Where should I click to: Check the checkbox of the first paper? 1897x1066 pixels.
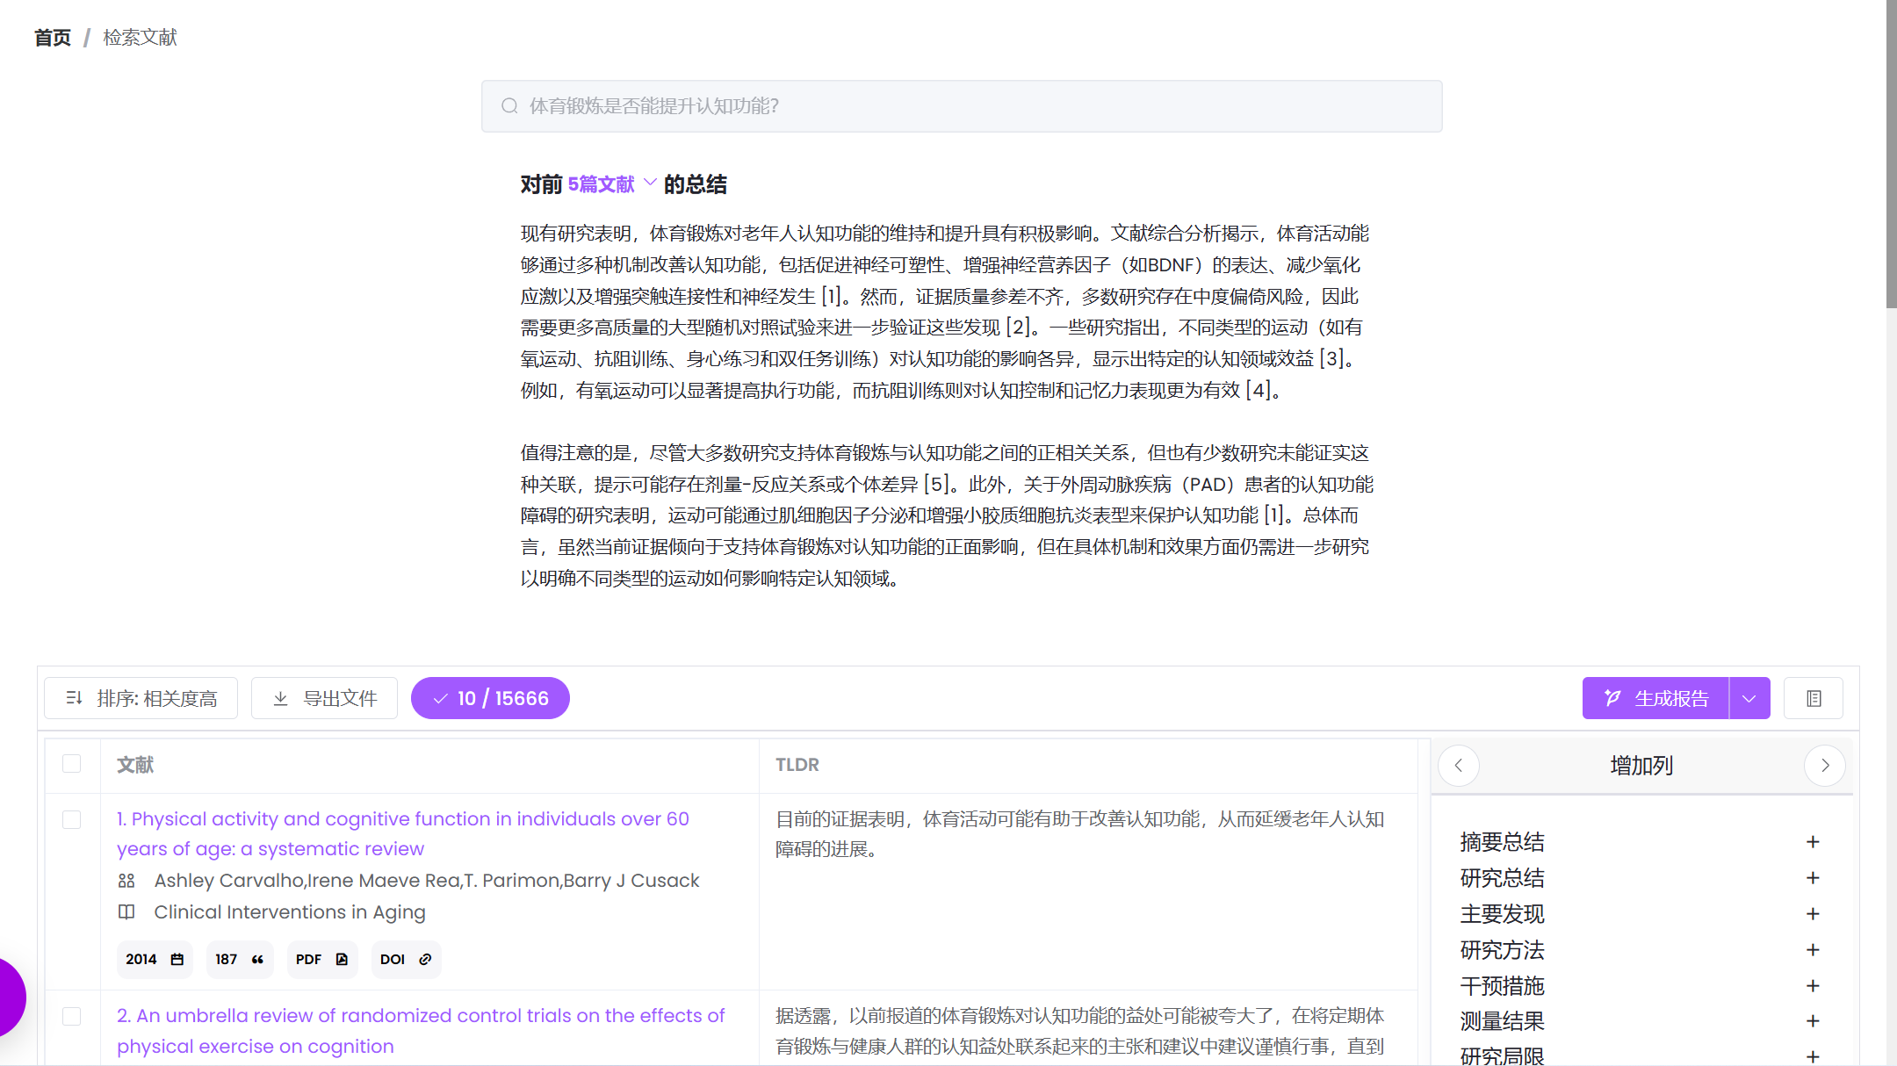(73, 820)
